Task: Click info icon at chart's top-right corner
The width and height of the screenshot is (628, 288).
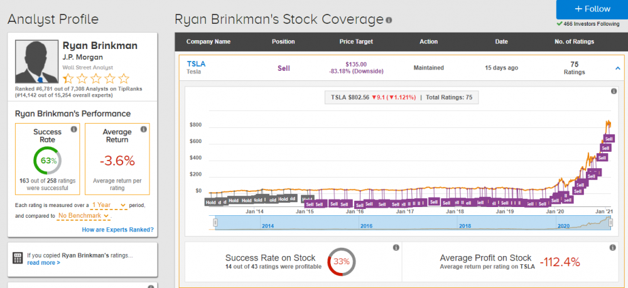Action: pos(614,92)
